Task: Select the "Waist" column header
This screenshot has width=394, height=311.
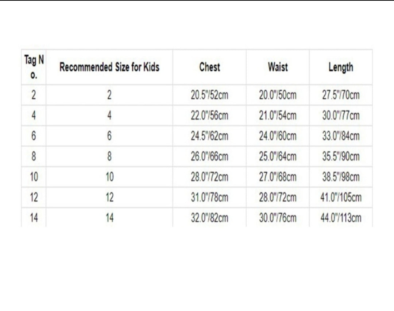Action: [278, 67]
